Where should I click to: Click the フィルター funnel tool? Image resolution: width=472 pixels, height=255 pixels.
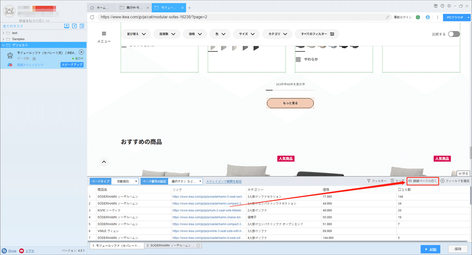coord(376,181)
